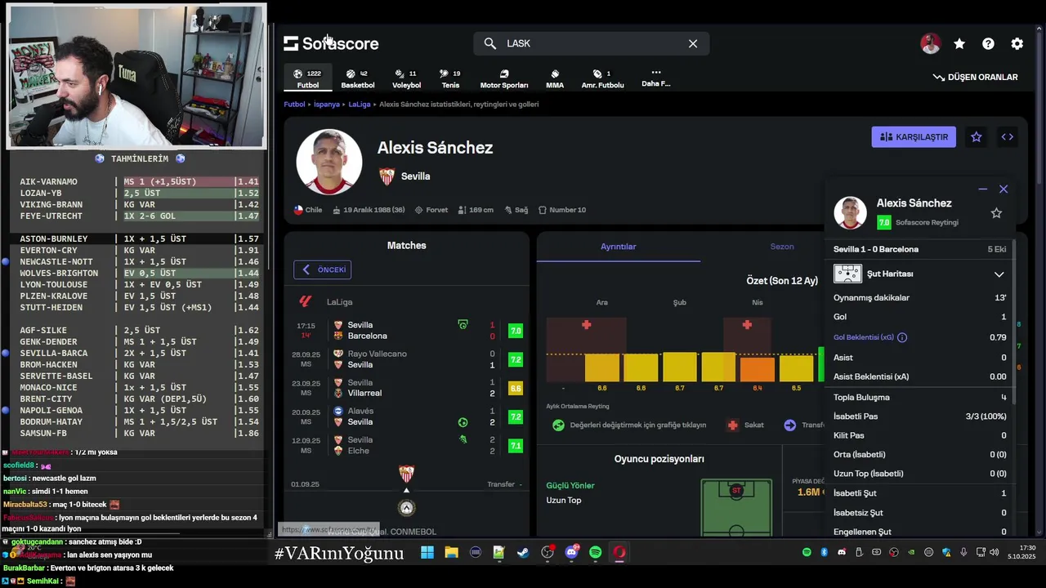Image resolution: width=1046 pixels, height=588 pixels.
Task: Open Spotify from taskbar
Action: [595, 553]
